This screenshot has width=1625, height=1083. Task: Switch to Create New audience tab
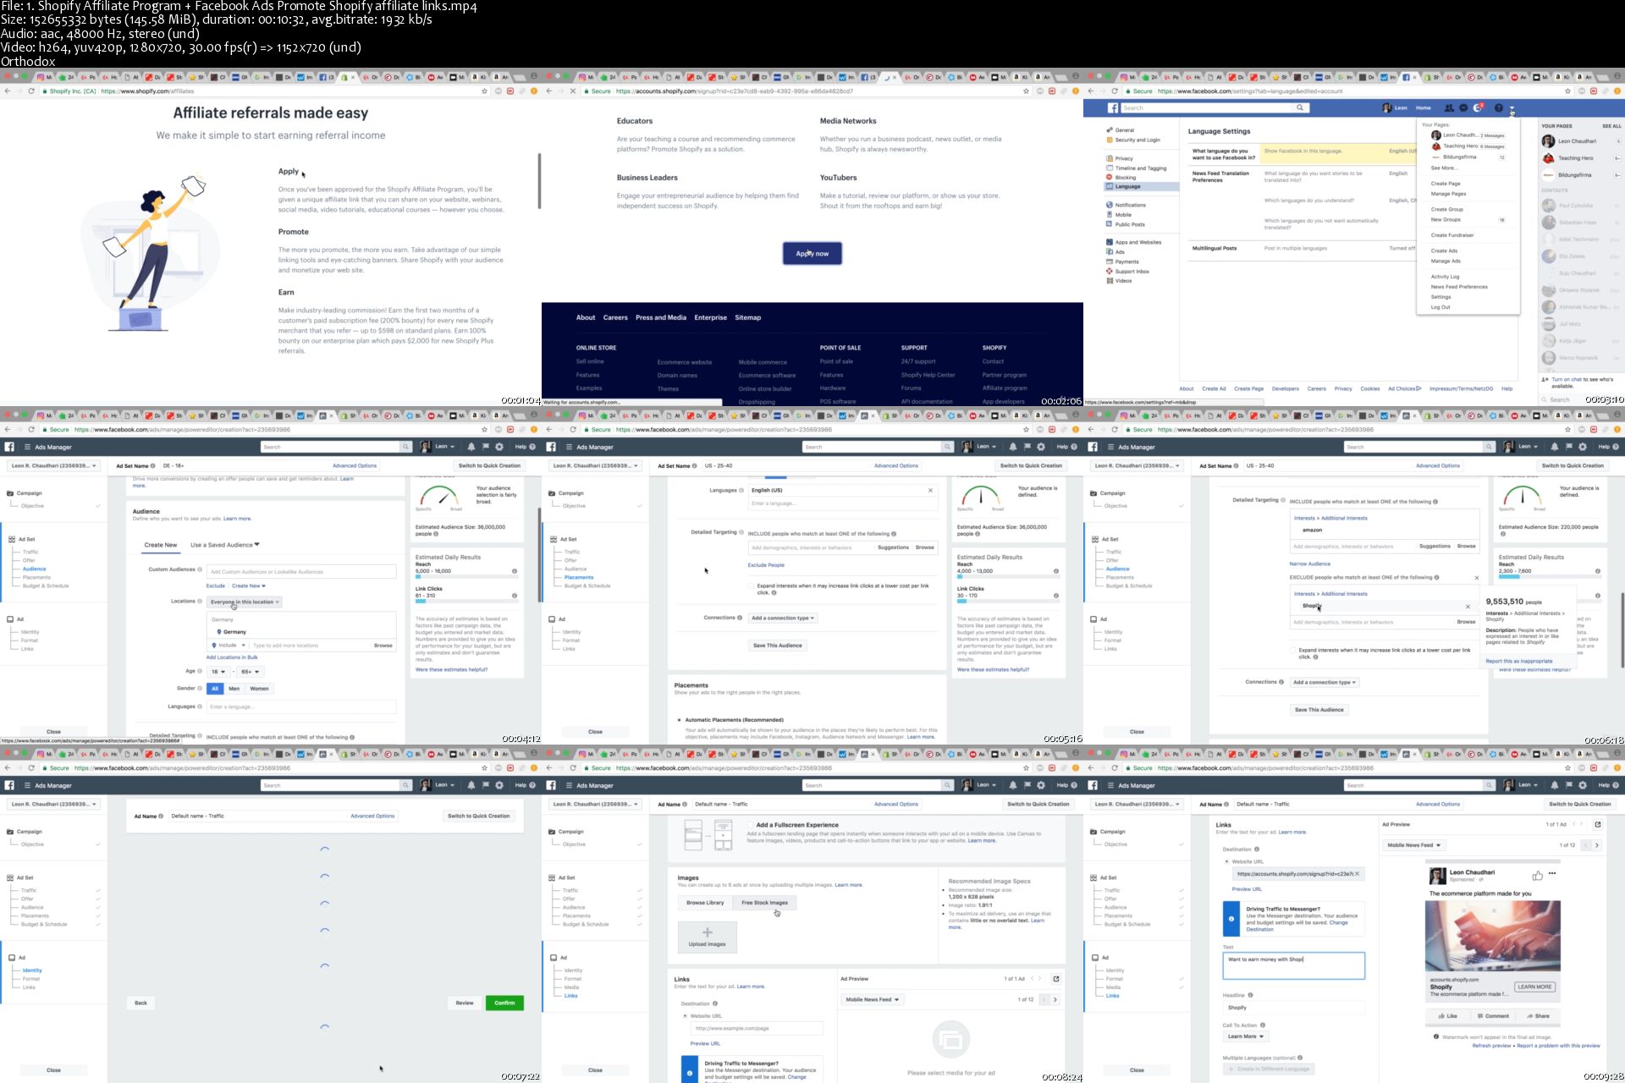[x=161, y=545]
